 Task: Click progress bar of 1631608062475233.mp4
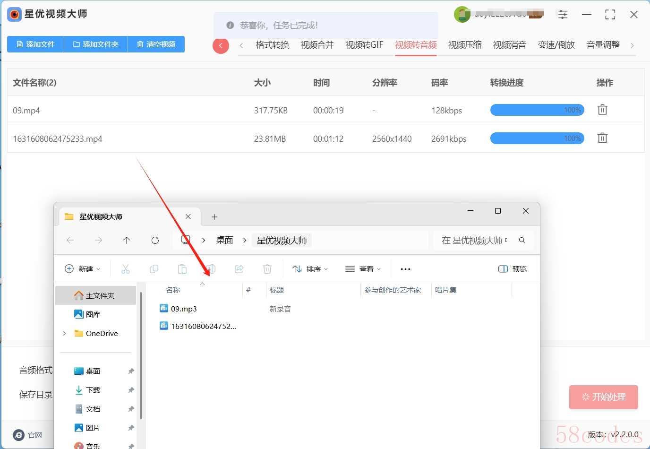(537, 138)
